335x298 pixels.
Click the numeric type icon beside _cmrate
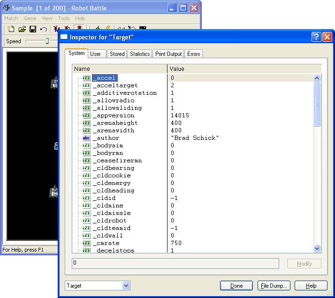click(x=86, y=243)
